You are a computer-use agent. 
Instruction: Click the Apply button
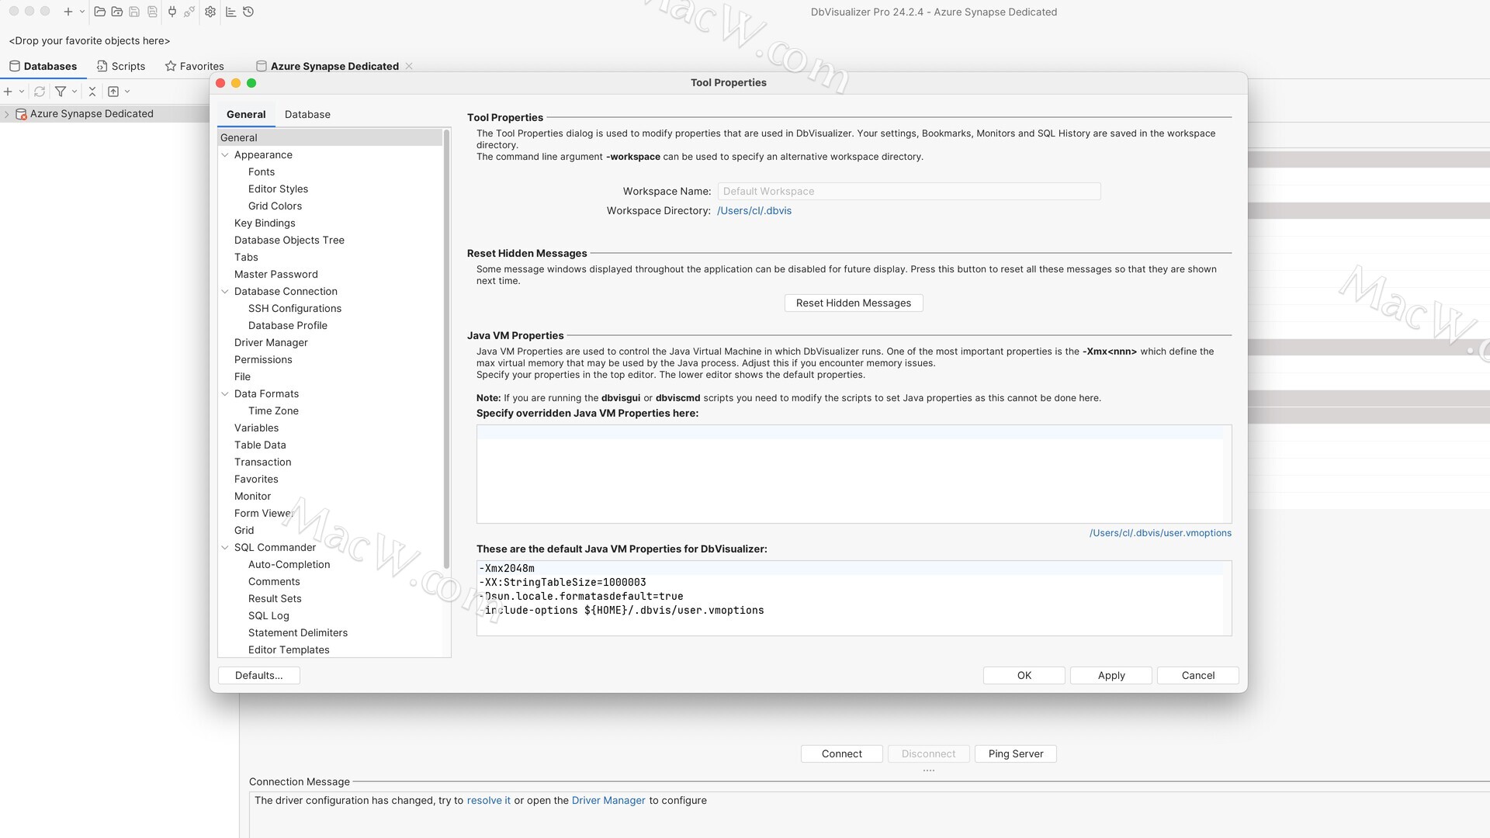(1111, 676)
